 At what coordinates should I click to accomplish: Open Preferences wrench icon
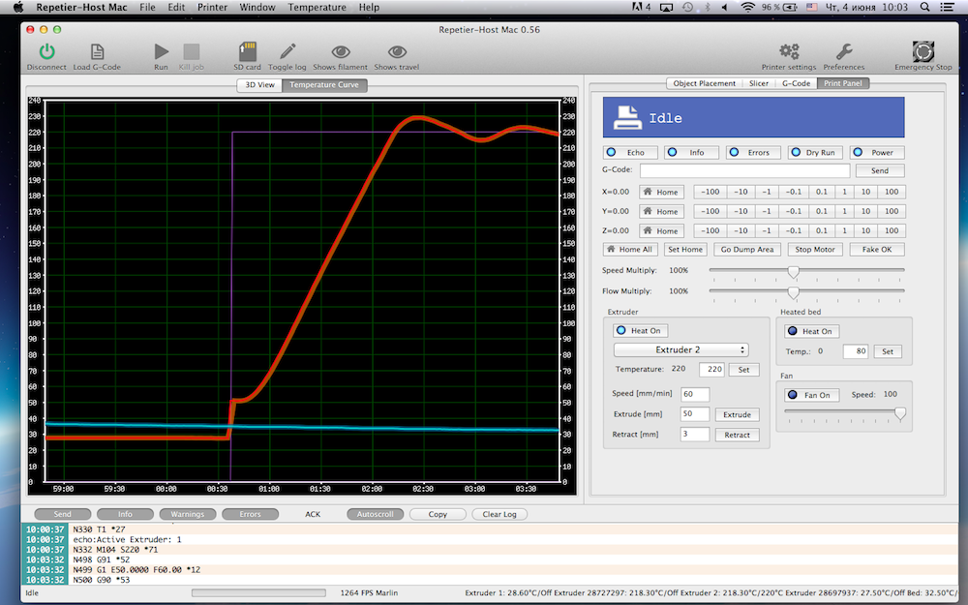pyautogui.click(x=844, y=52)
